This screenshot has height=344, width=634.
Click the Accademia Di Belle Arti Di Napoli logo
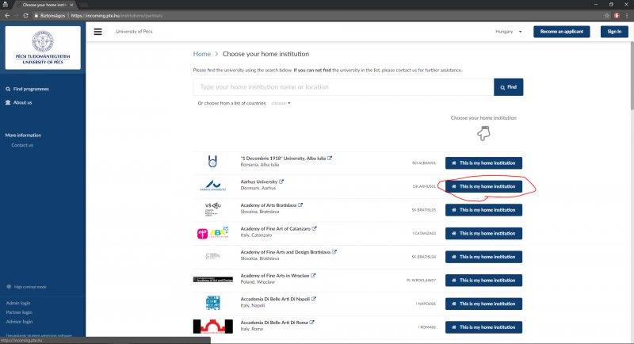(x=213, y=303)
